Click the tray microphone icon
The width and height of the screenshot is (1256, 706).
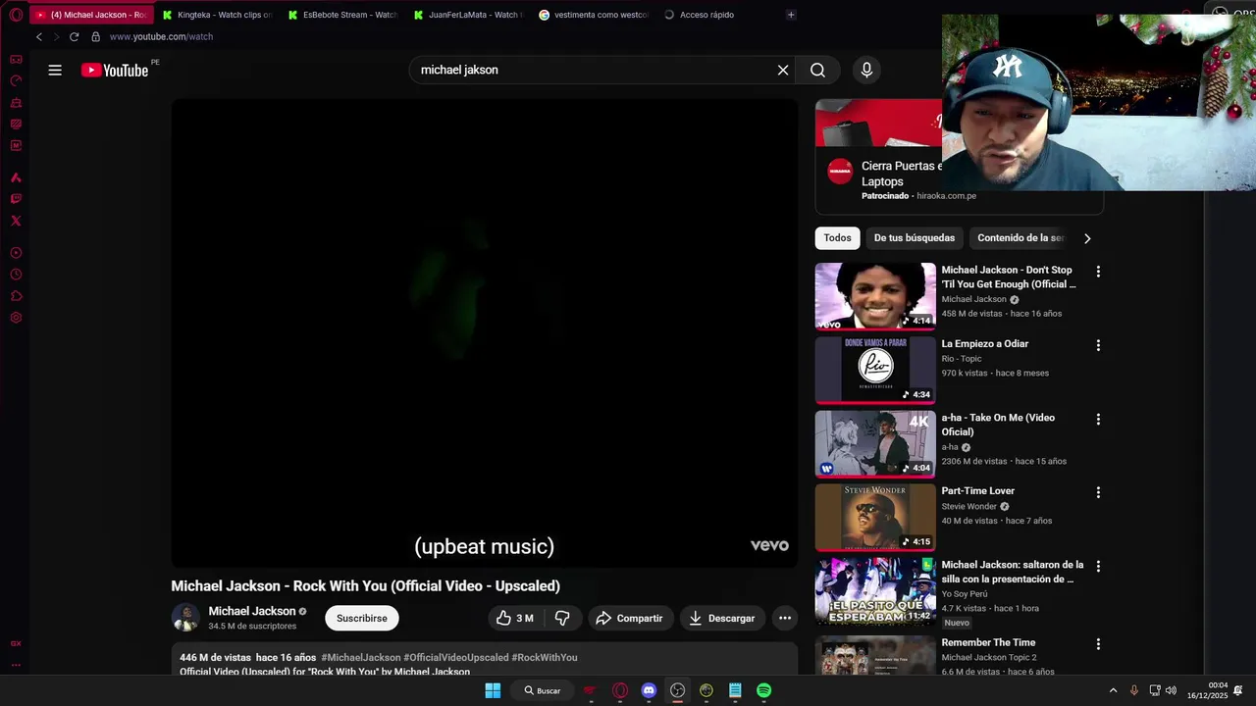point(1134,690)
